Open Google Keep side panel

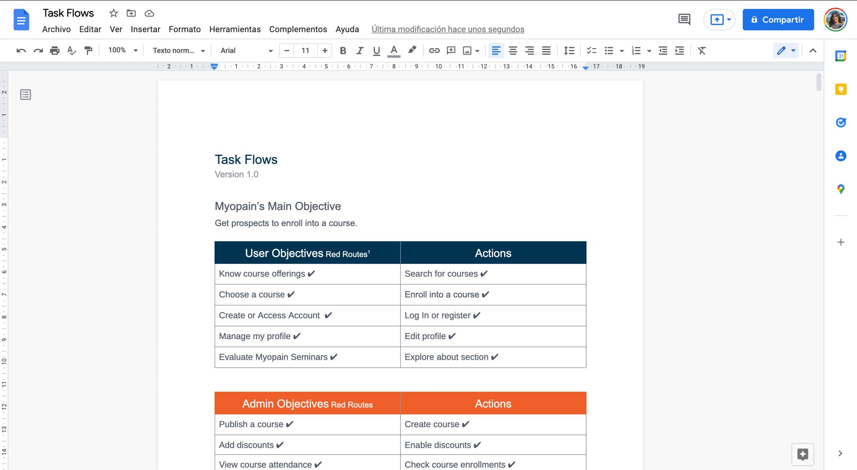pos(841,89)
